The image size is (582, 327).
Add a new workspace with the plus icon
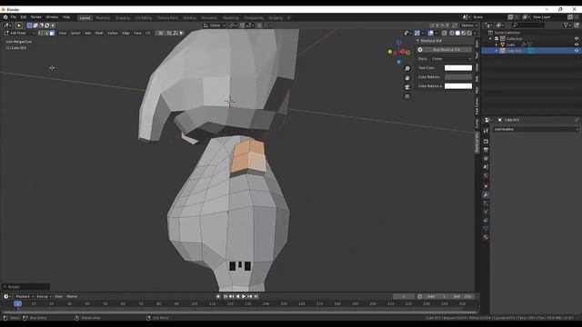pos(289,18)
